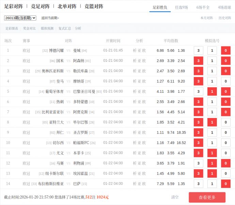Select draw option 1 for match 9 拜仁
Viewport: 235px width, 205px height.
click(x=212, y=132)
